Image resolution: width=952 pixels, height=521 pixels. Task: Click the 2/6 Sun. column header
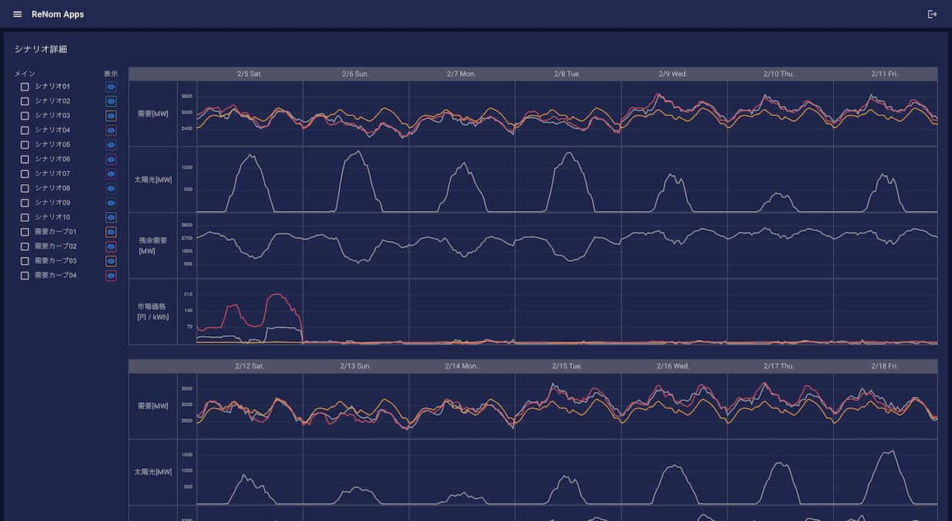[x=355, y=74]
